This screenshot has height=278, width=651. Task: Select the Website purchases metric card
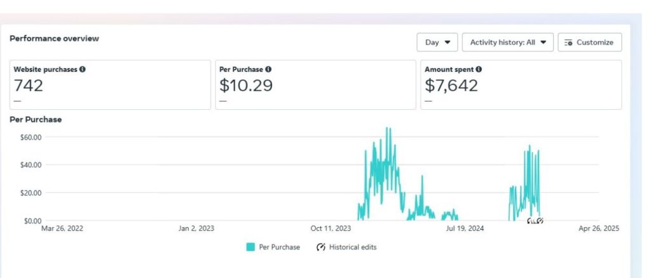click(x=110, y=85)
